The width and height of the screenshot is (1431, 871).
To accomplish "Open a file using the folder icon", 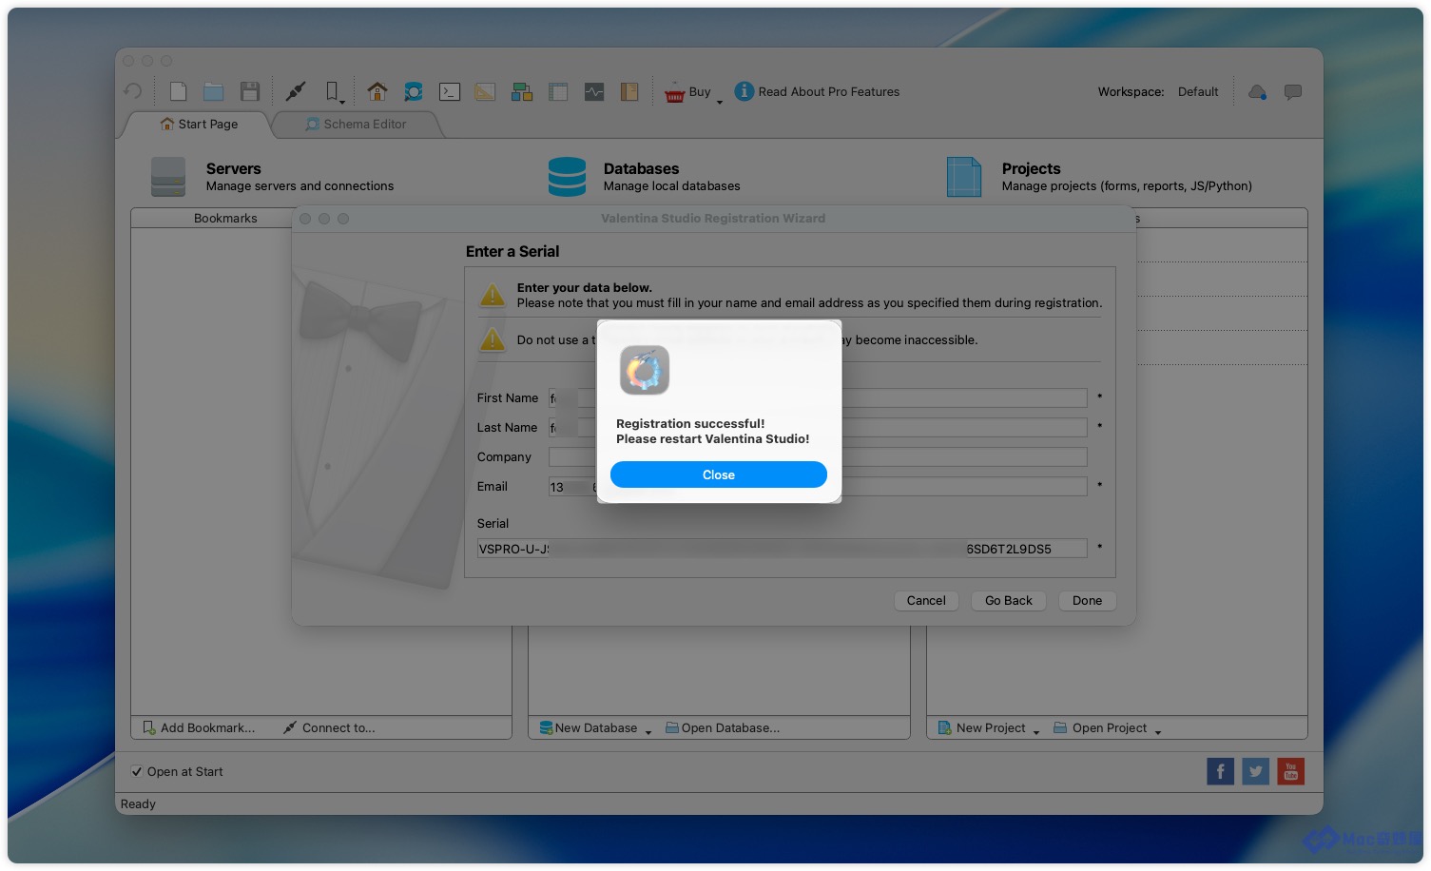I will (x=214, y=91).
